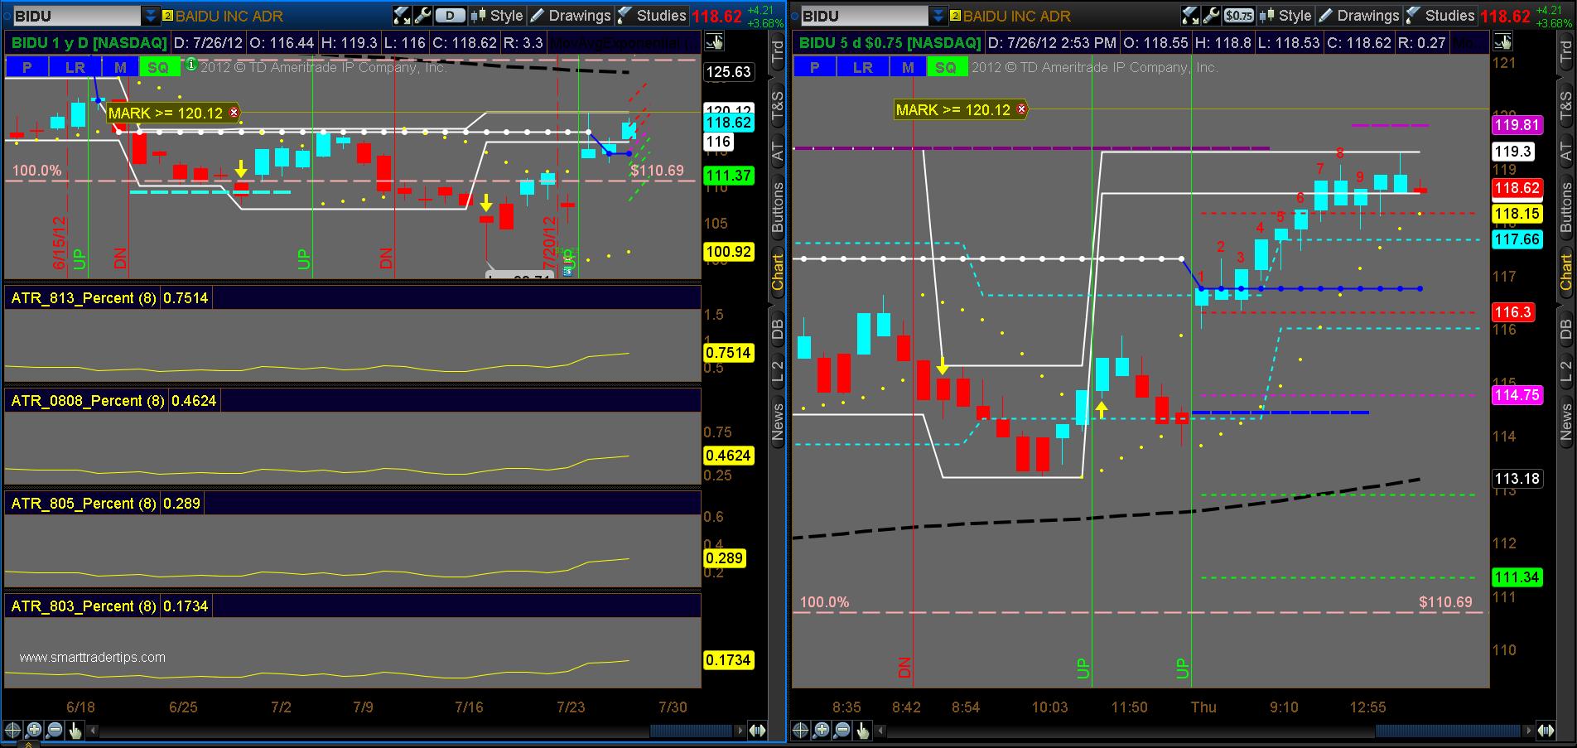Open the L 2 side tab on left chart

778,370
